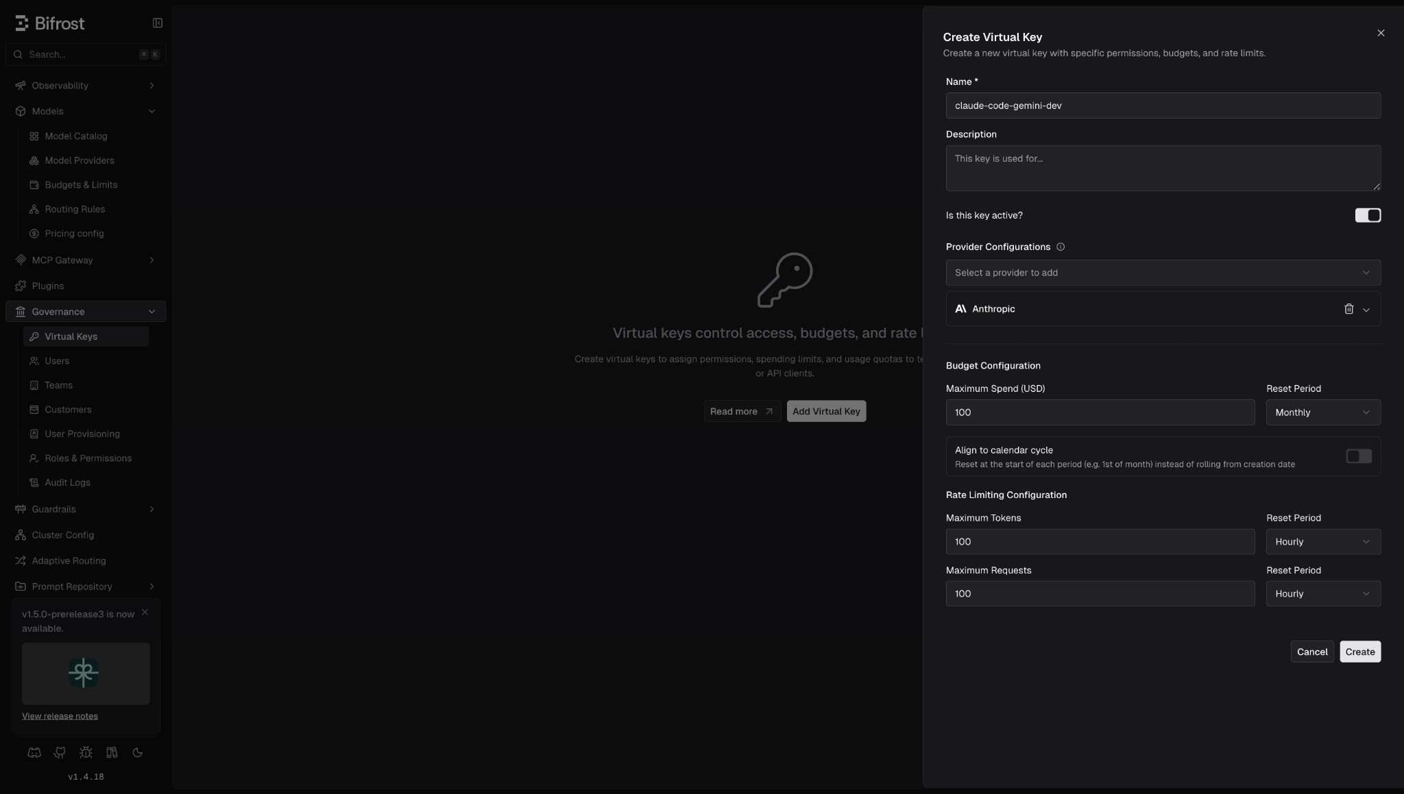Dismiss the v1.5.0-prerelease3 update notice
Image resolution: width=1404 pixels, height=794 pixels.
(145, 612)
